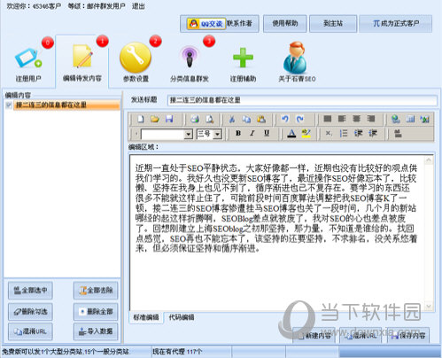Pick yellow highlight color
The image size is (442, 358).
306,134
